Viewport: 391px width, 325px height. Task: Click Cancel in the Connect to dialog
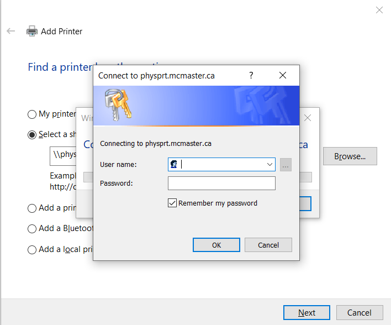pos(268,245)
